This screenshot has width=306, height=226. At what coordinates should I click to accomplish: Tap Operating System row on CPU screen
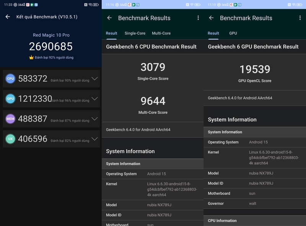tap(153, 174)
